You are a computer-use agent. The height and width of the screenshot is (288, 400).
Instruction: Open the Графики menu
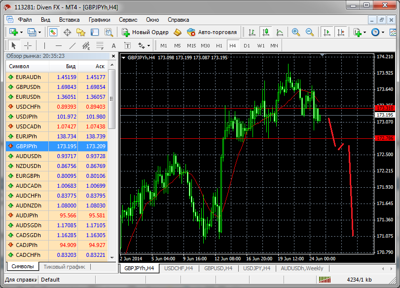tap(100, 20)
